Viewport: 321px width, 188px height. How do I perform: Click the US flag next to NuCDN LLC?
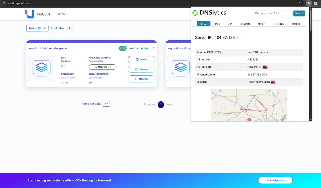pyautogui.click(x=265, y=67)
